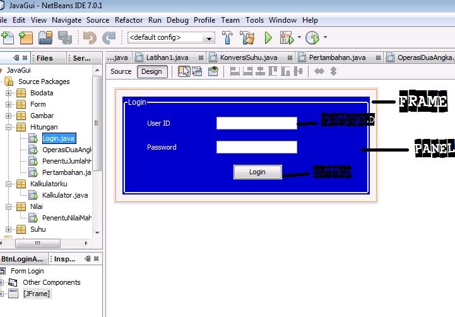Toggle vertical resizability arrow icon
Viewport: 455px width, 317px height.
(333, 71)
